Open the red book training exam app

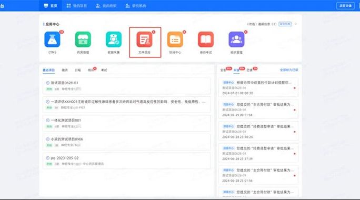[x=206, y=39]
